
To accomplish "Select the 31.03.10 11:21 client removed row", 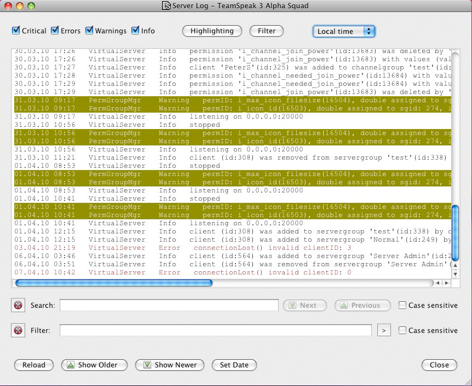I will click(x=233, y=157).
